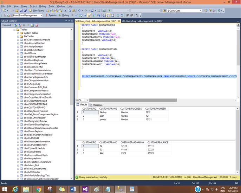Expand the System Tables folder

click(18, 33)
